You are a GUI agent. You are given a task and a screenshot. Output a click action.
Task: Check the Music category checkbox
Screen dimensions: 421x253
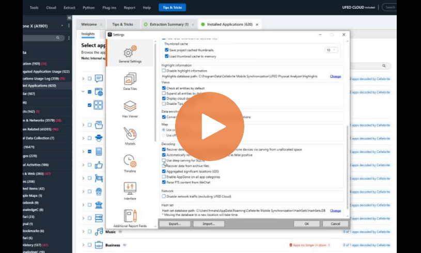click(x=90, y=231)
